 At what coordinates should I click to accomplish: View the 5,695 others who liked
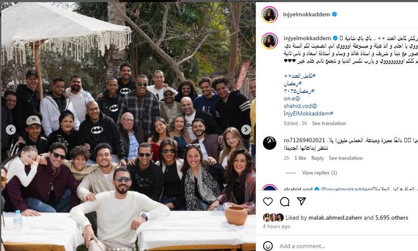coord(392,218)
